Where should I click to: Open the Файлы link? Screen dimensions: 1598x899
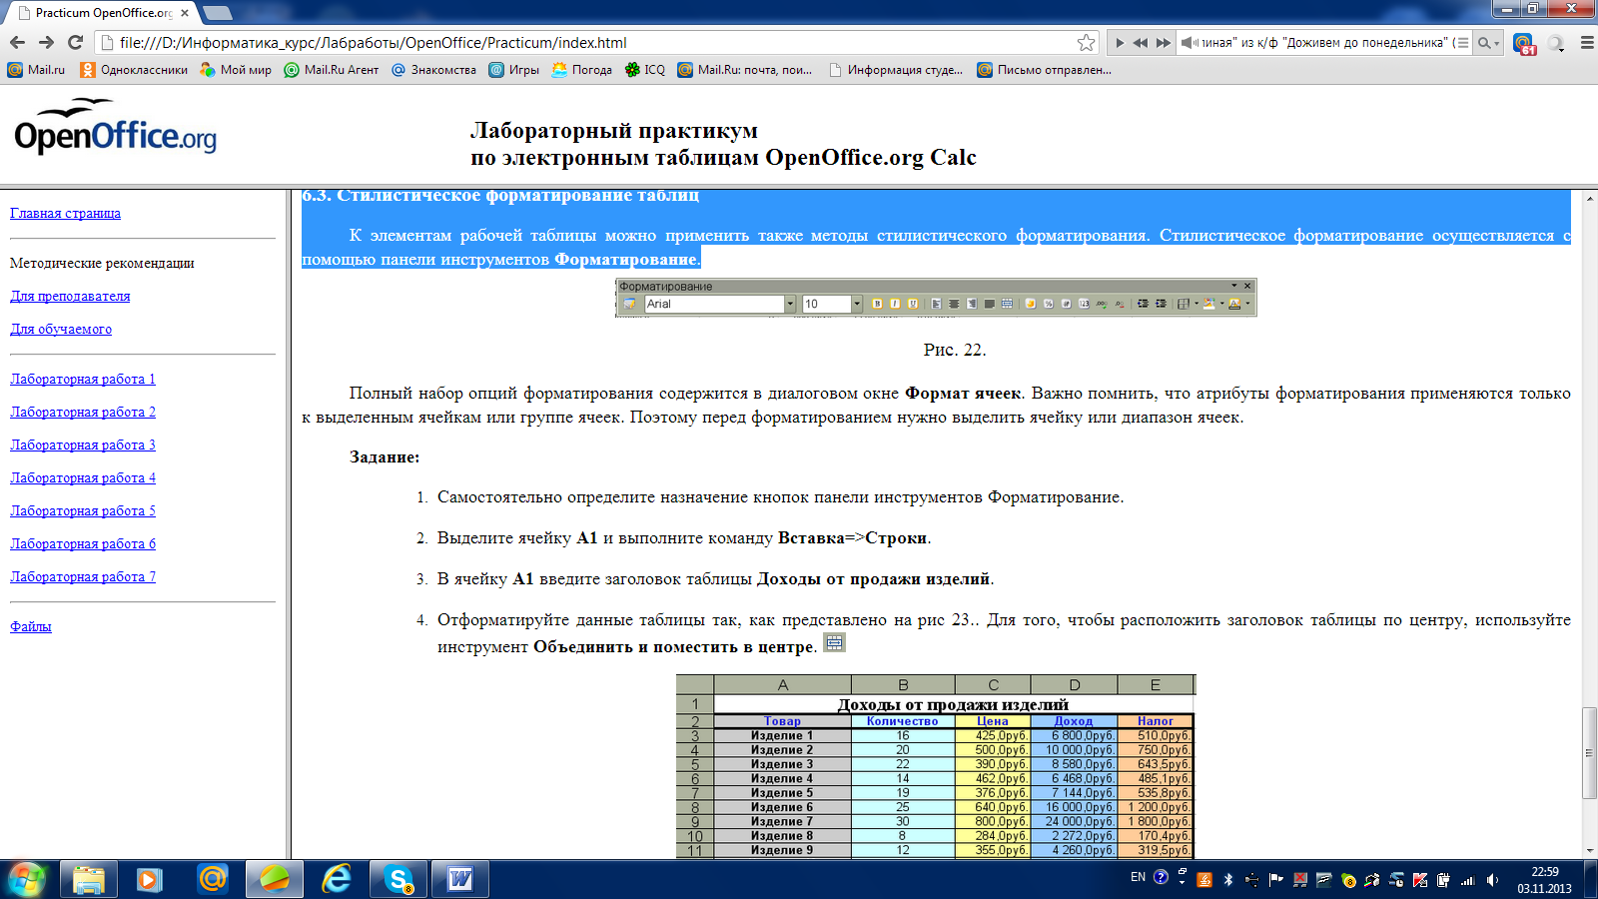click(31, 626)
